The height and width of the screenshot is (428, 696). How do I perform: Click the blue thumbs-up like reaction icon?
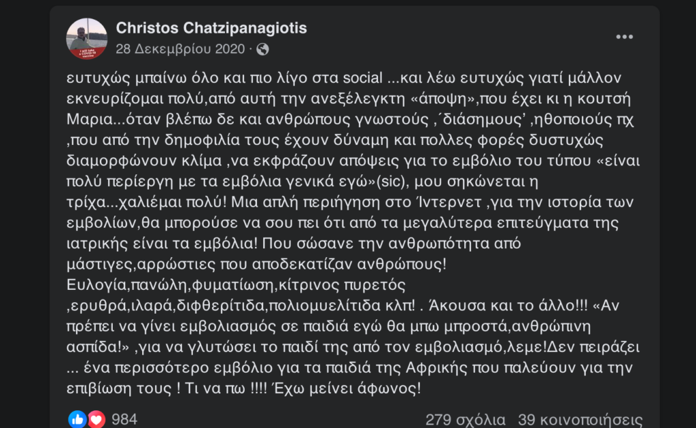77,419
